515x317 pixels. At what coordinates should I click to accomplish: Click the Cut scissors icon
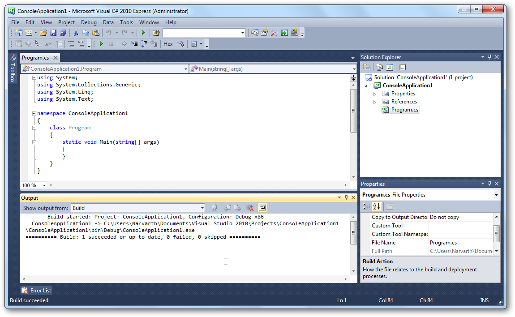click(76, 33)
